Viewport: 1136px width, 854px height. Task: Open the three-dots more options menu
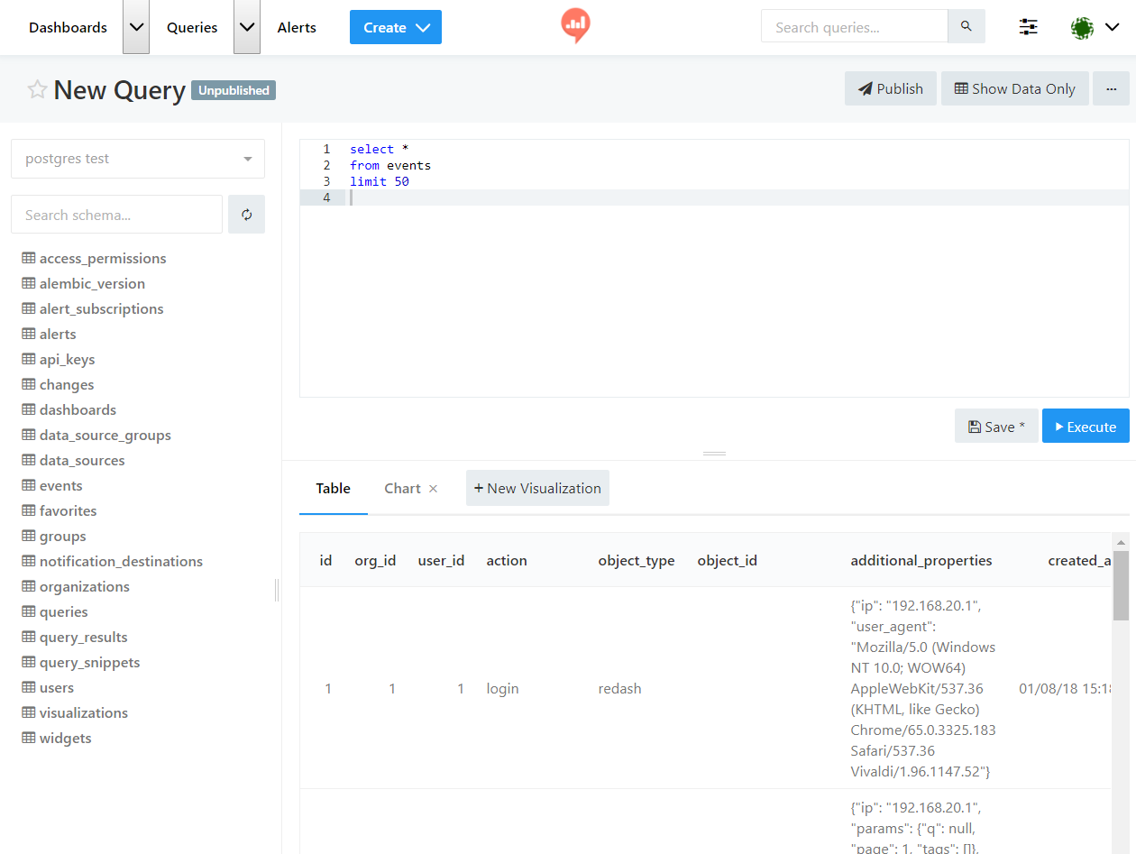click(1111, 88)
